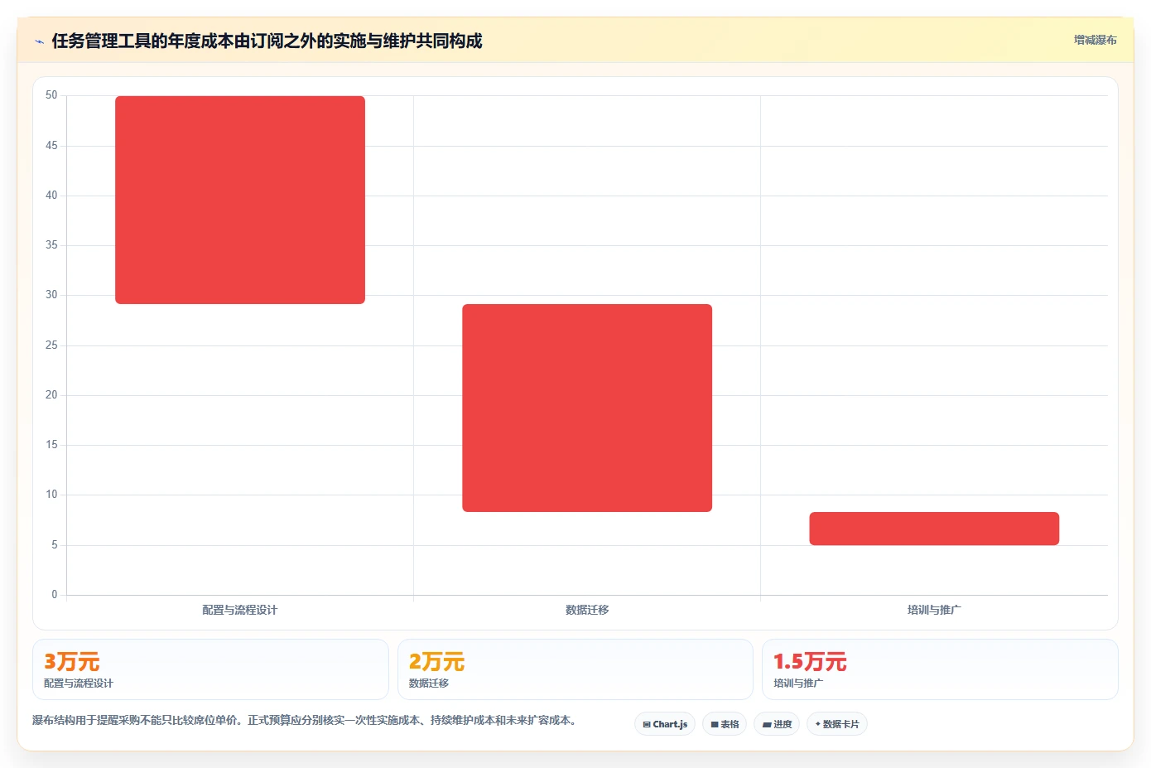The width and height of the screenshot is (1151, 768).
Task: Click the 数据迁移 red waterfall bar
Action: (587, 408)
